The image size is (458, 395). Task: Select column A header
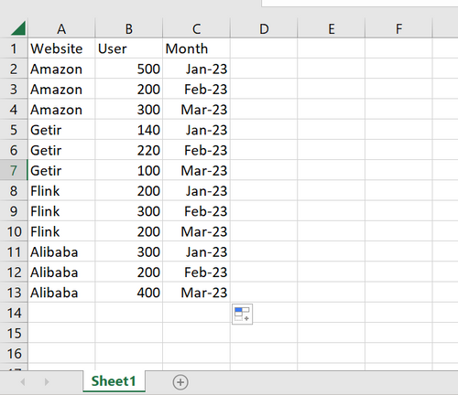[x=61, y=29]
